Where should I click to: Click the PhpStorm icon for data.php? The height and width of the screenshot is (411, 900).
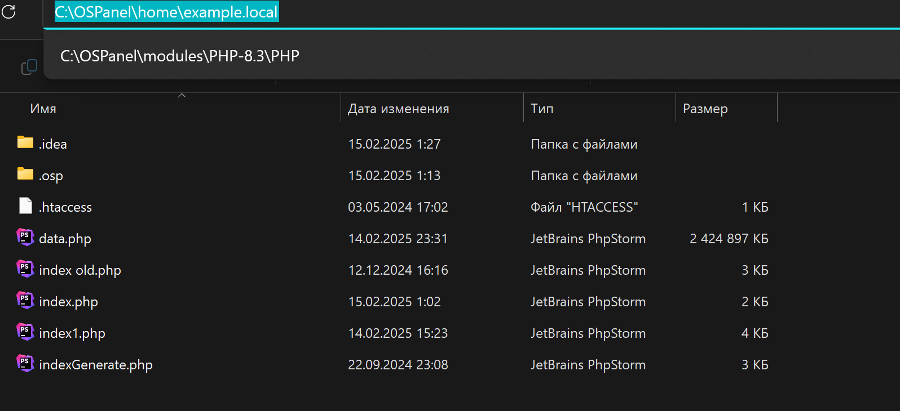[25, 238]
